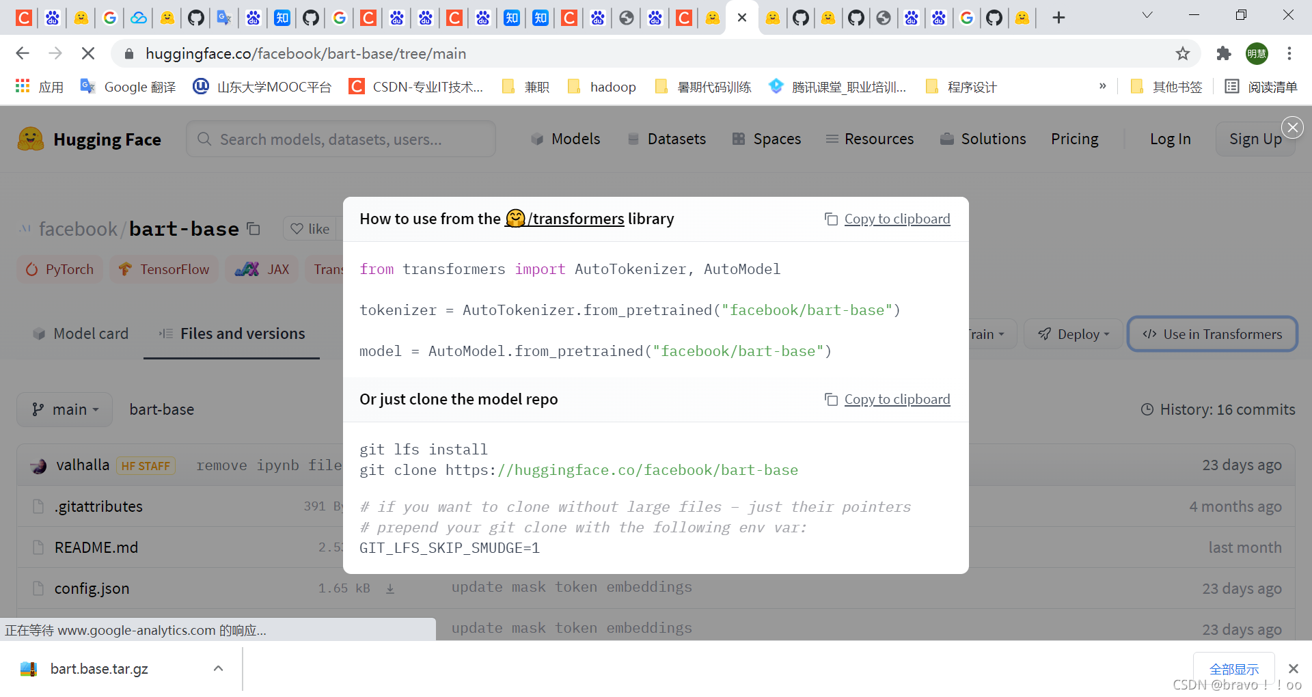Open the Apps bookmarks shortcut
The image size is (1312, 697).
tap(39, 87)
